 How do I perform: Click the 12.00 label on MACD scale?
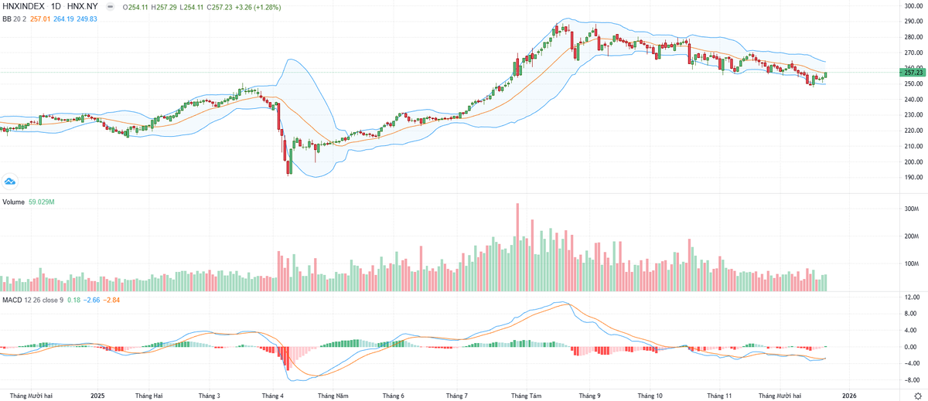pos(912,297)
